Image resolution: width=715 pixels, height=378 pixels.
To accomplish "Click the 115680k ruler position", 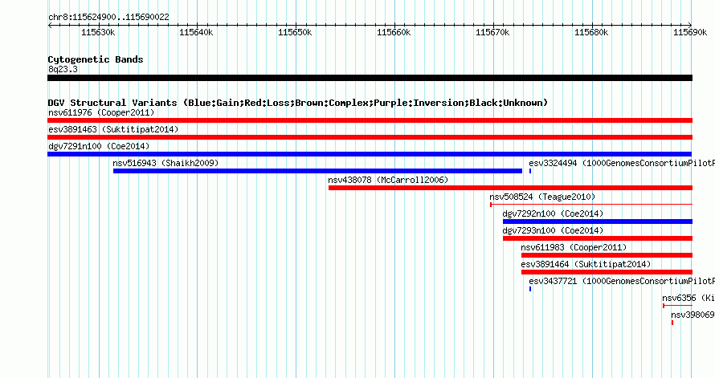I will (x=591, y=32).
